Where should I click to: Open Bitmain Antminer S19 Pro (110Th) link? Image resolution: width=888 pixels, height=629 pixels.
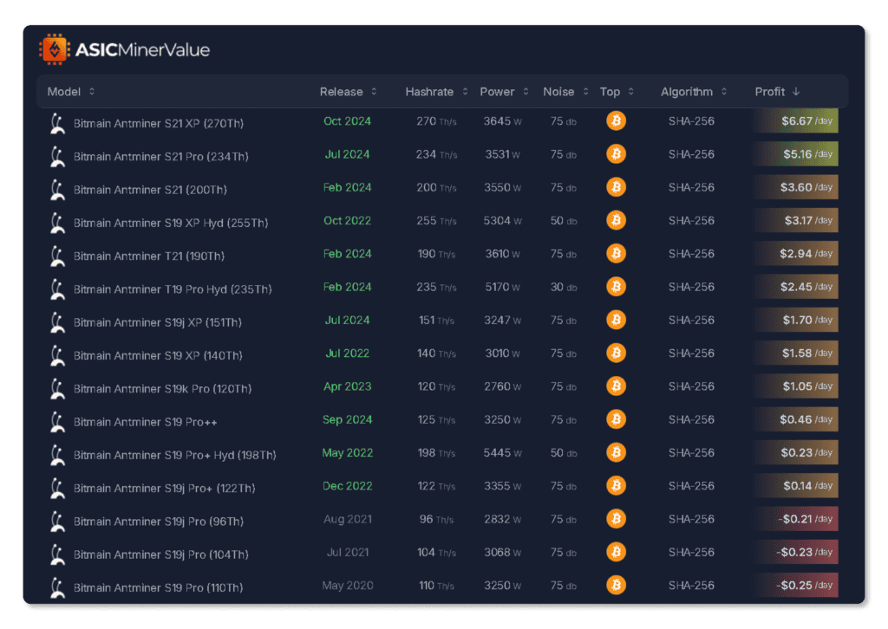(158, 587)
